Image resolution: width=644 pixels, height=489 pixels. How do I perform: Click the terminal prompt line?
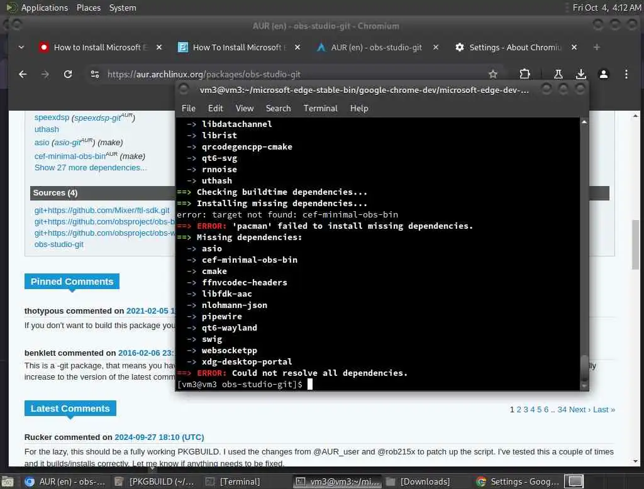[245, 384]
